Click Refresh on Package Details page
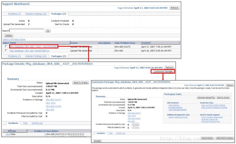Viewport: 236px width, 144px height. tap(169, 68)
